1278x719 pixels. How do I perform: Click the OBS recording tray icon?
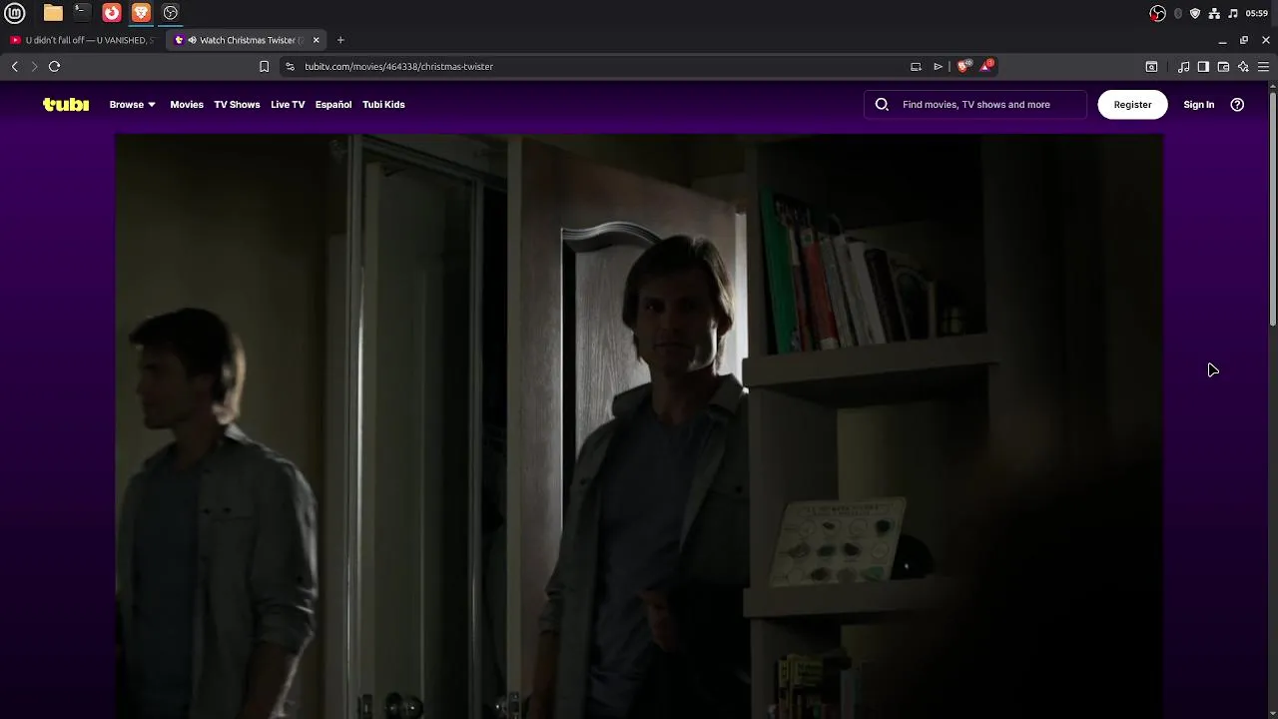(1157, 13)
